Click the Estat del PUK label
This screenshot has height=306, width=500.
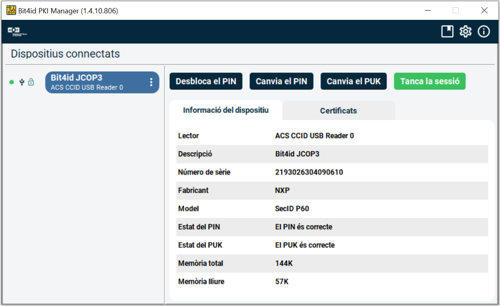pos(200,245)
